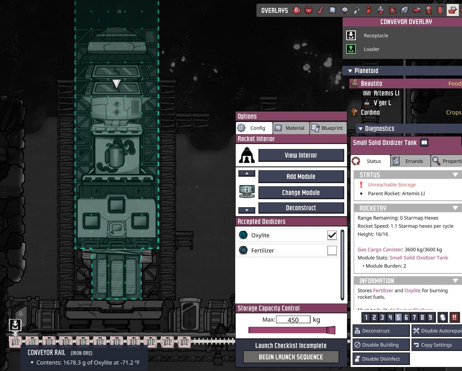The height and width of the screenshot is (371, 462).
Task: Switch to the Blueprint tab
Action: point(328,128)
